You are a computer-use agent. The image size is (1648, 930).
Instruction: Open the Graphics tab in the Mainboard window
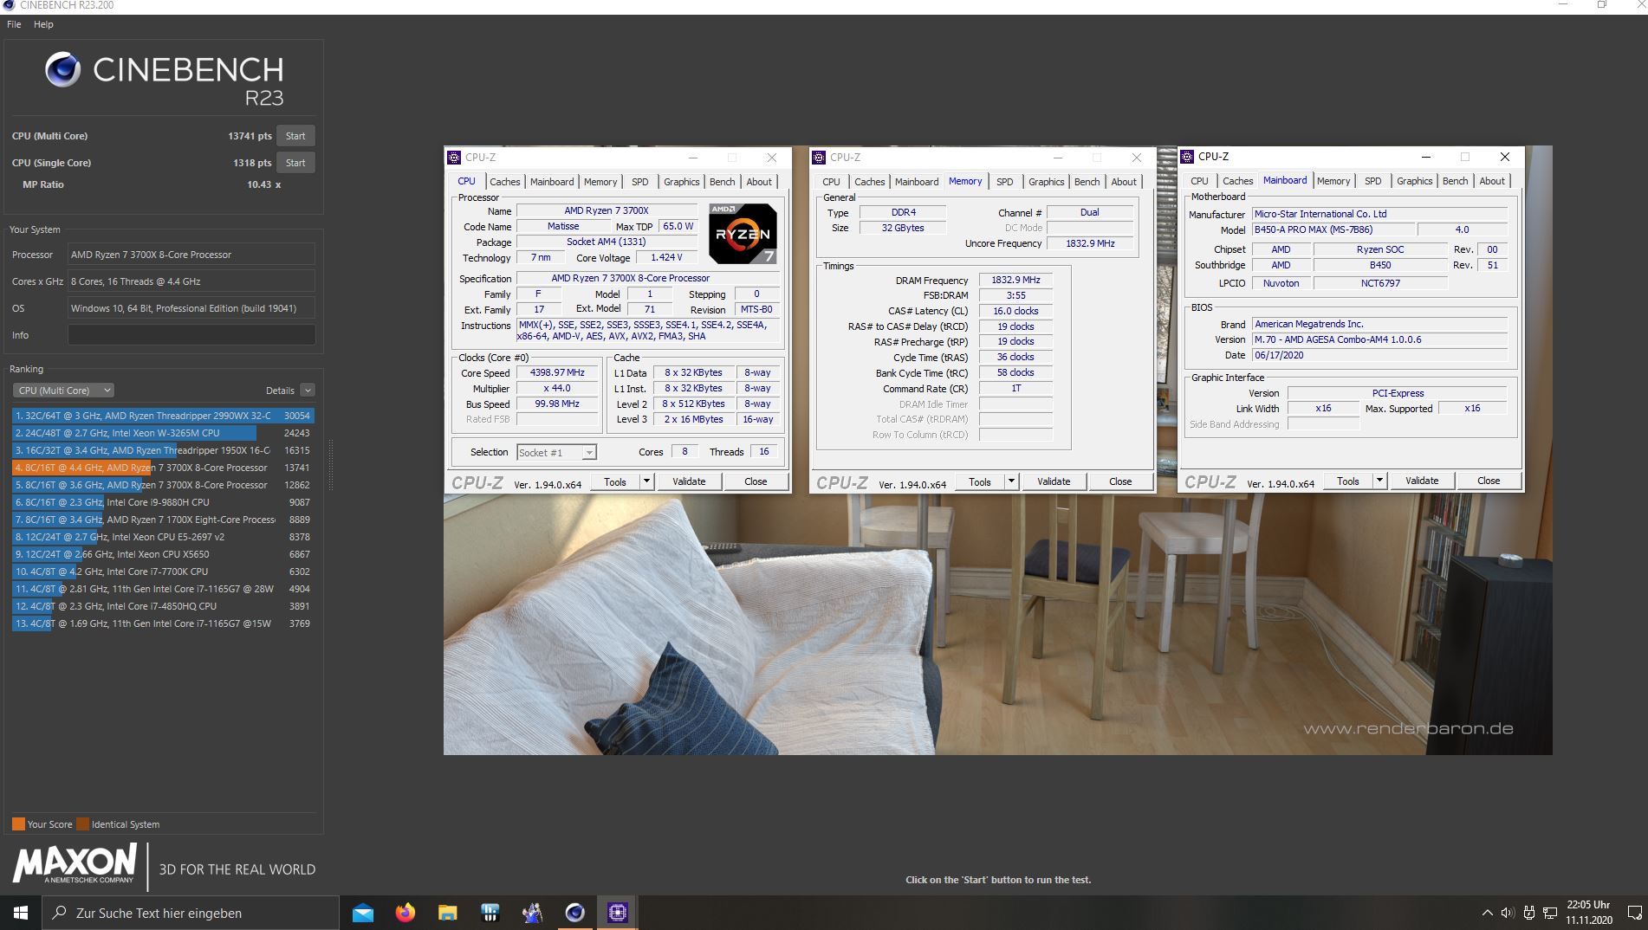(1414, 181)
